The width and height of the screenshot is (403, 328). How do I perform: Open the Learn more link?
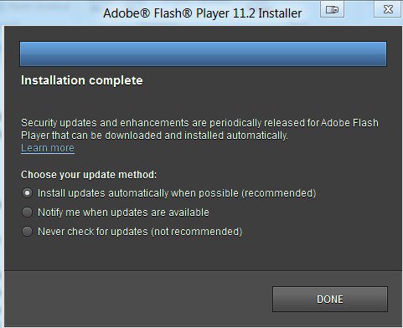[48, 148]
